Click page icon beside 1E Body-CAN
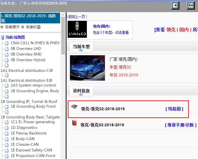Screen dimensions: 198x159 pos(7,139)
